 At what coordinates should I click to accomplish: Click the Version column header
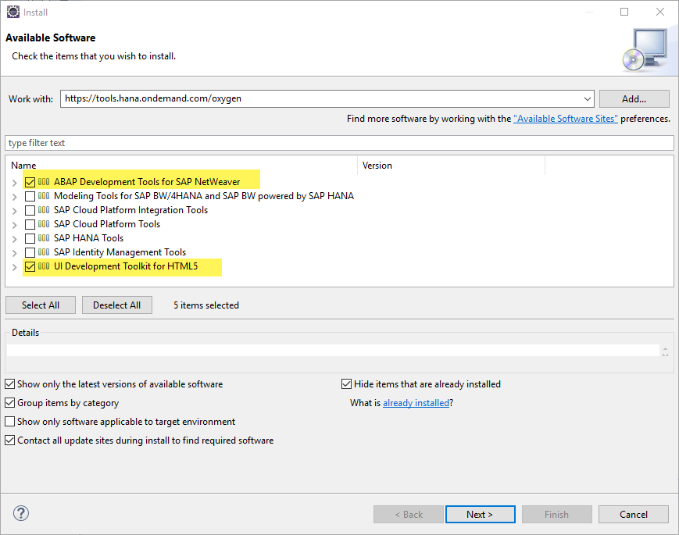[x=451, y=166]
